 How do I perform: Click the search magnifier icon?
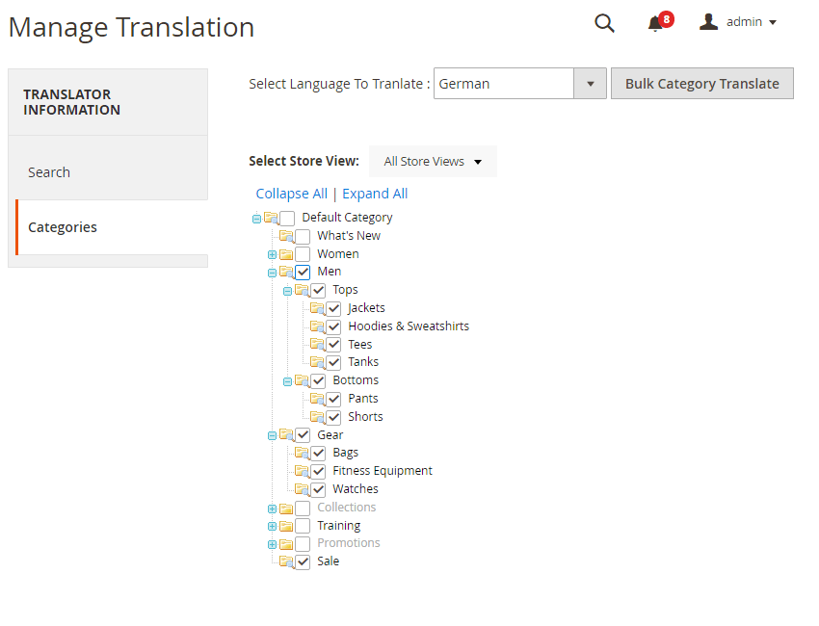click(x=604, y=23)
